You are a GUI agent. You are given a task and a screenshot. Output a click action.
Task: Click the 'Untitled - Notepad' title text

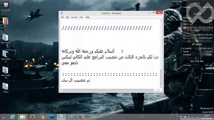click(x=111, y=13)
